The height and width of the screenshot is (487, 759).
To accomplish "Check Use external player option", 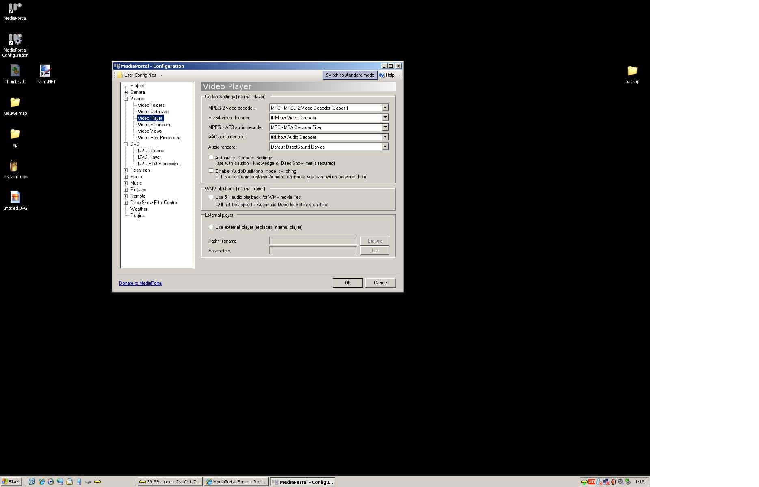I will (211, 227).
